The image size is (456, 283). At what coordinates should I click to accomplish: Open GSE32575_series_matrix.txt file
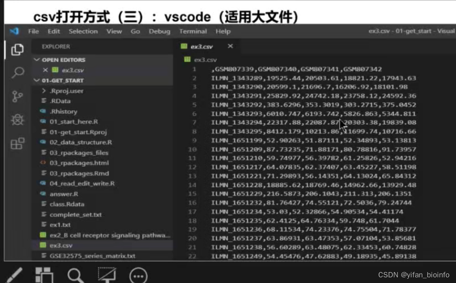click(92, 256)
